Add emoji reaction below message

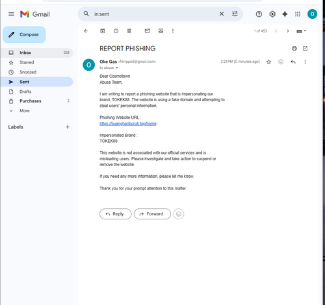click(179, 214)
